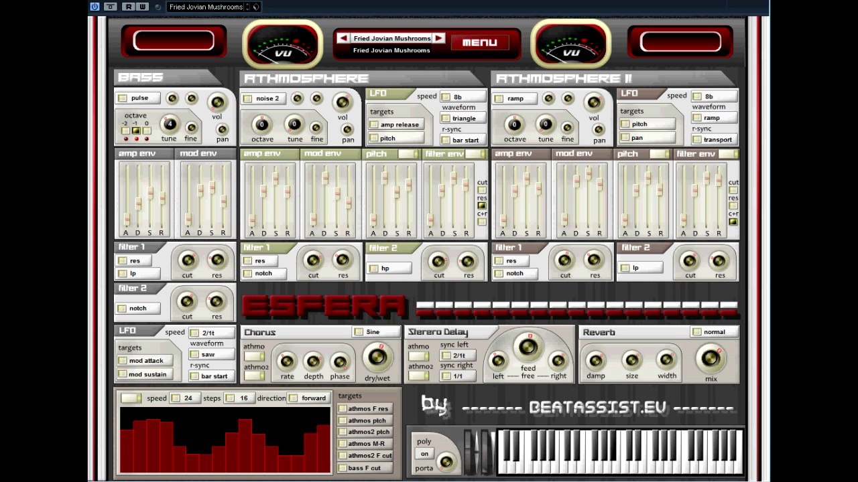Image resolution: width=858 pixels, height=482 pixels.
Task: Click the Stereo Delay feed knob
Action: tap(528, 347)
